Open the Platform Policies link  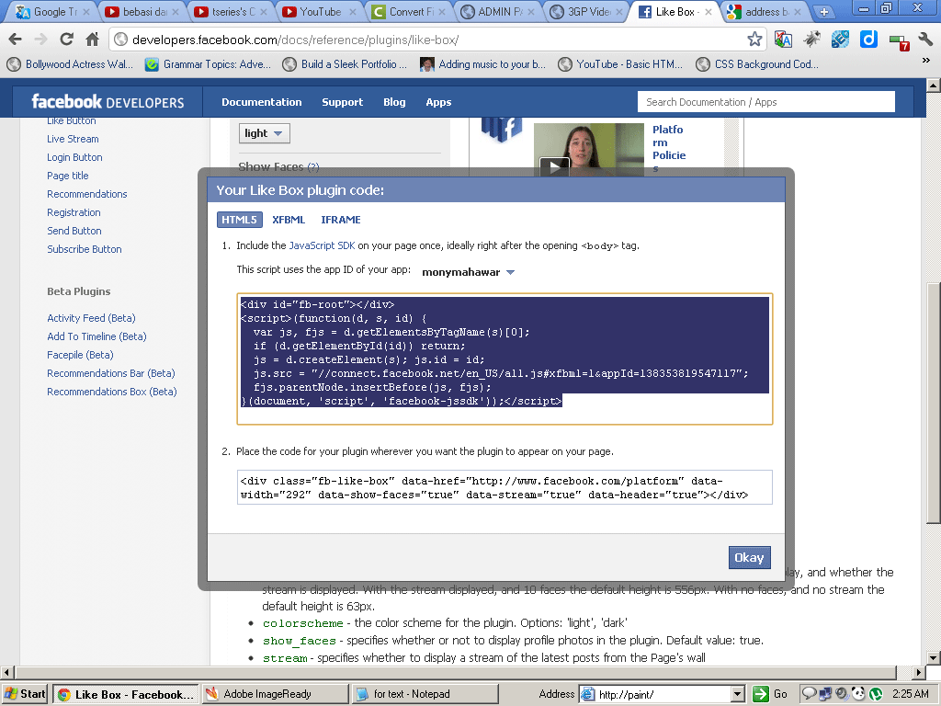click(669, 149)
